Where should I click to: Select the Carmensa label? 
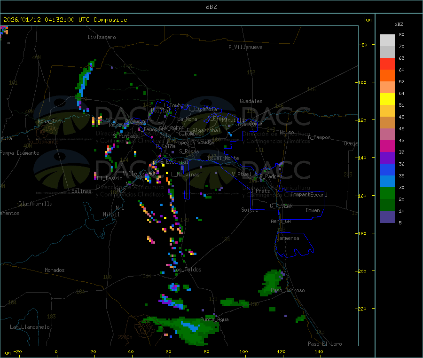[x=288, y=238]
